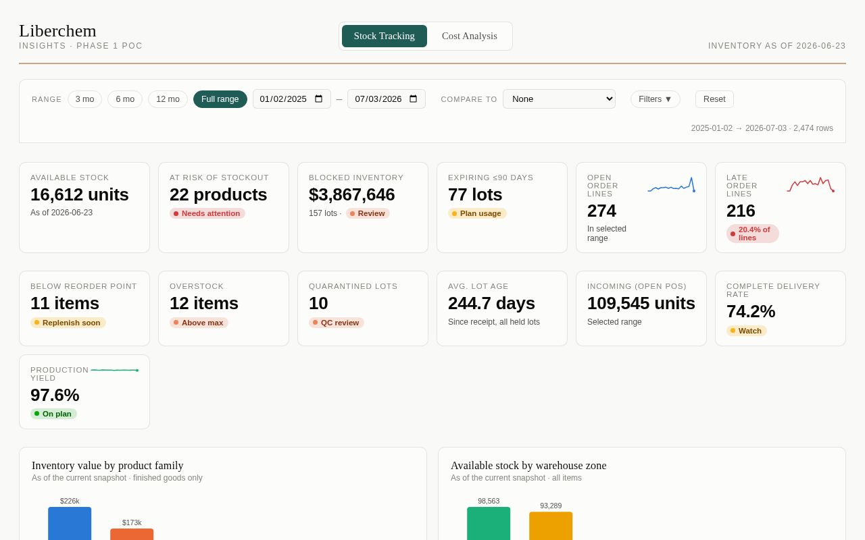The height and width of the screenshot is (540, 865).
Task: Click the 2,474 rows summary text
Action: click(813, 128)
